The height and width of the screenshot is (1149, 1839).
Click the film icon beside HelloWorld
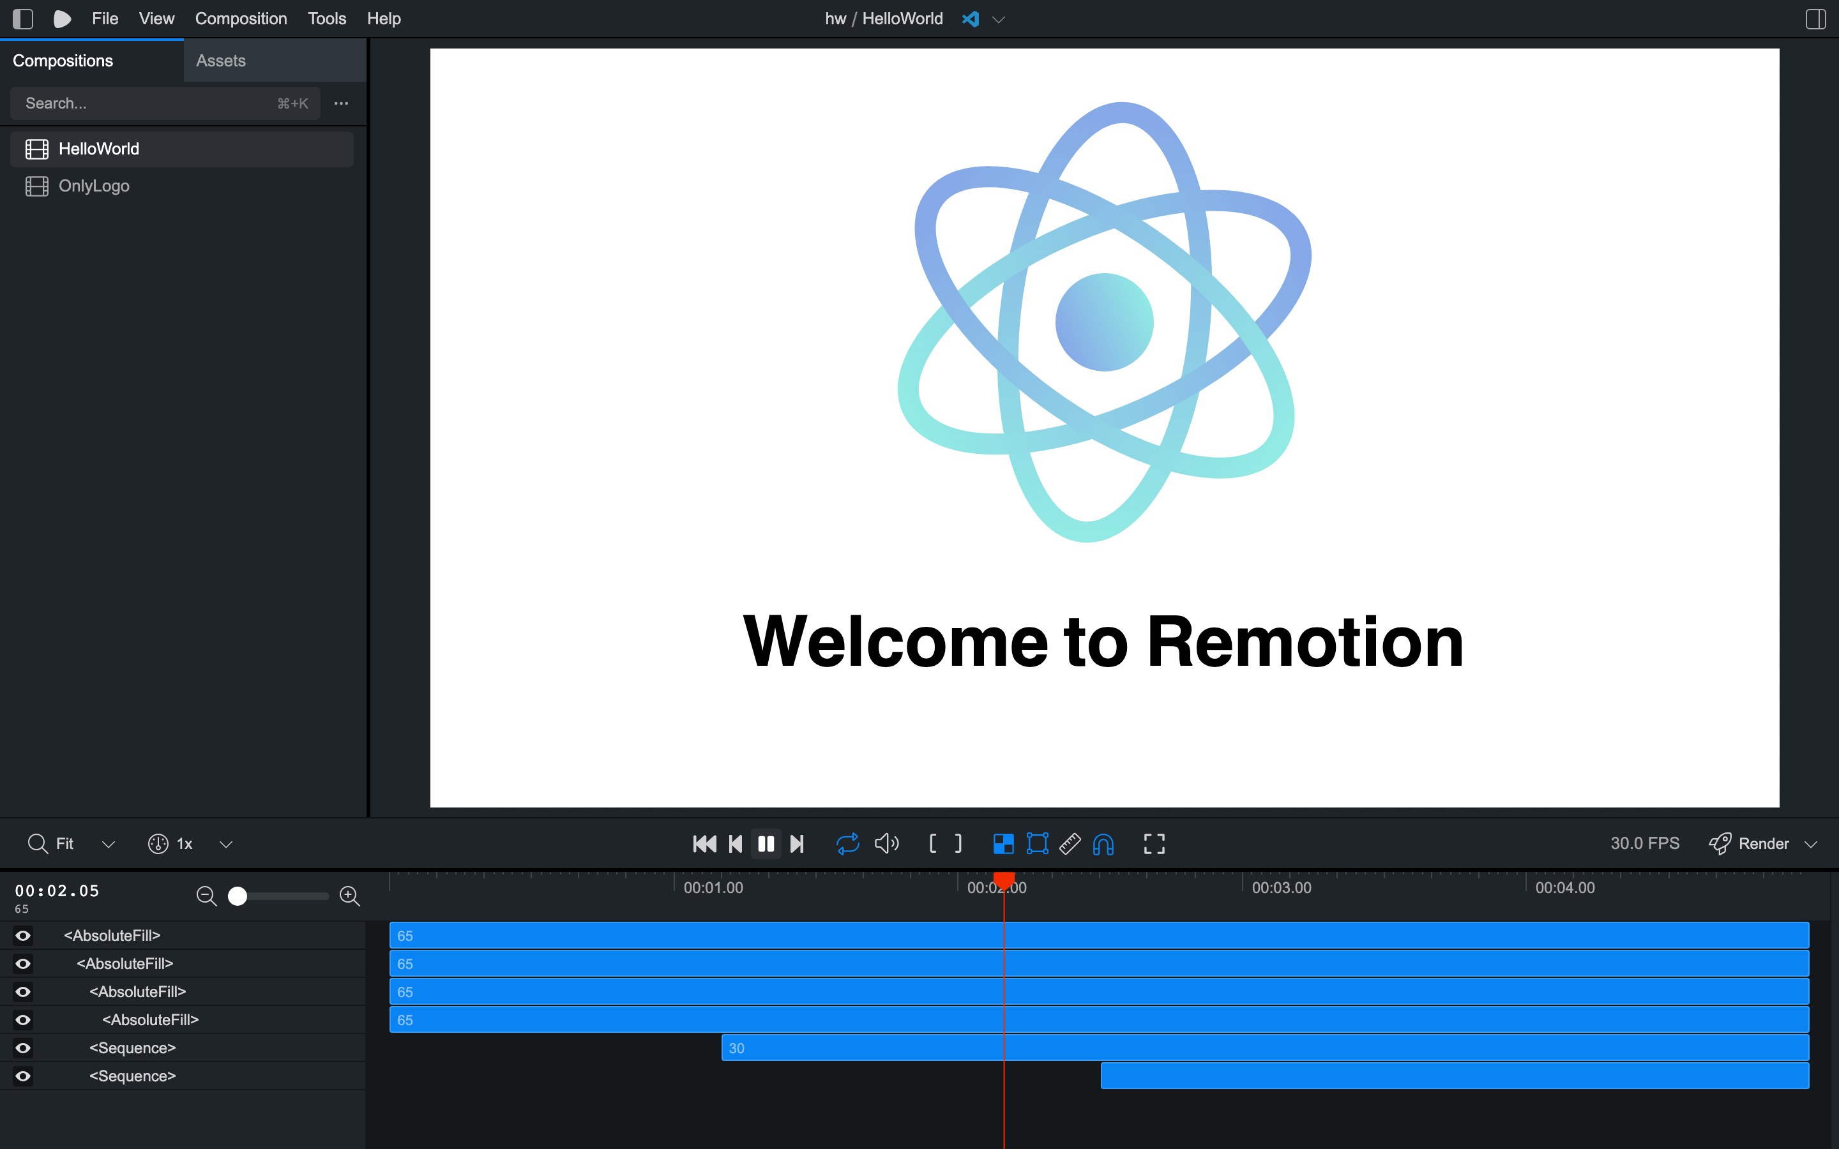tap(36, 149)
